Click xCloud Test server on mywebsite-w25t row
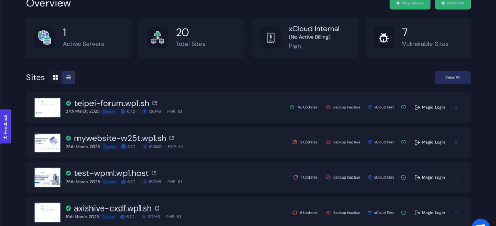The image size is (496, 226). coord(381,142)
